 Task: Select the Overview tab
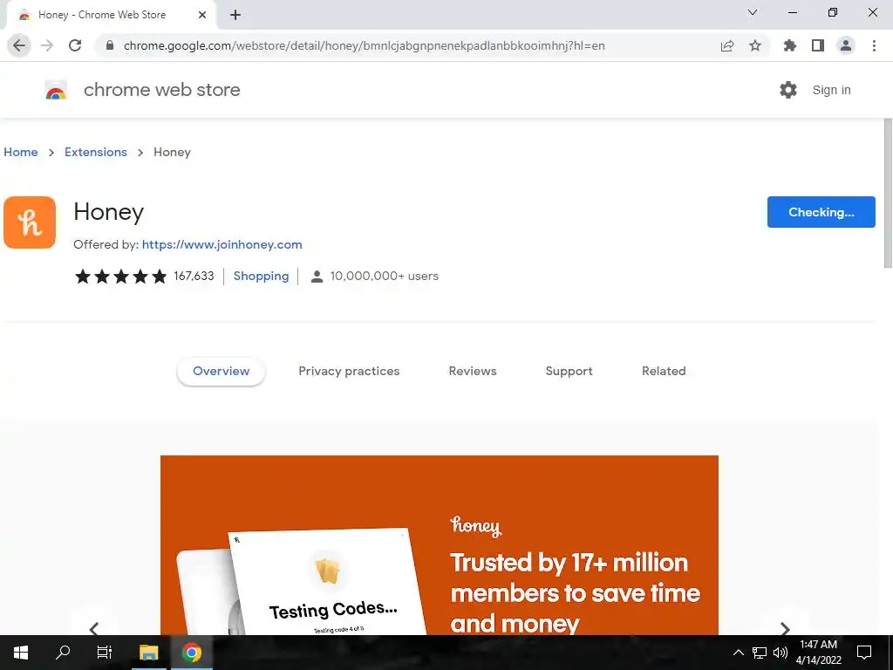click(221, 371)
